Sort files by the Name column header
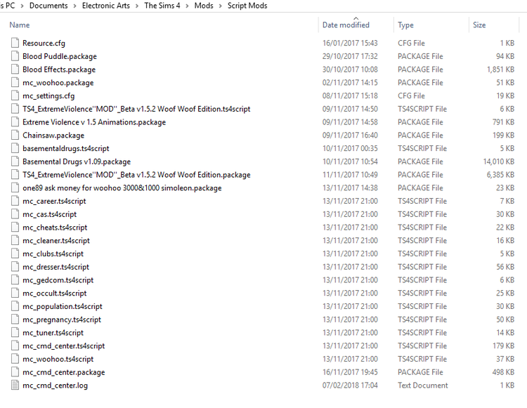527x408 pixels. click(x=20, y=25)
